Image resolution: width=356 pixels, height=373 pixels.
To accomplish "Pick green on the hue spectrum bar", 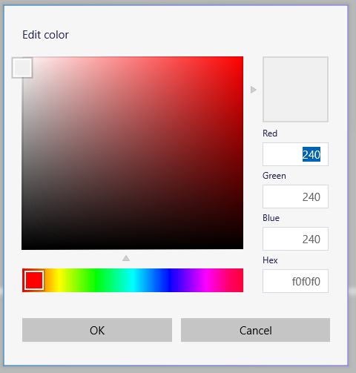I will click(x=96, y=280).
